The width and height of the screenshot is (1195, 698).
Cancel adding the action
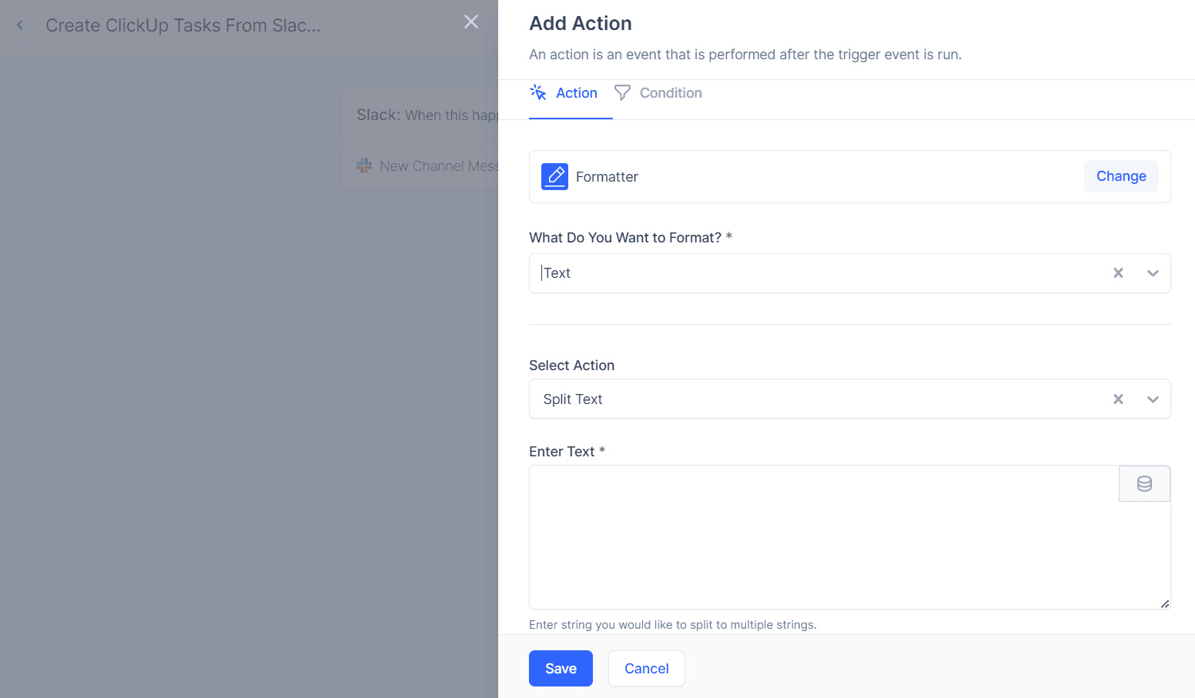click(x=647, y=668)
